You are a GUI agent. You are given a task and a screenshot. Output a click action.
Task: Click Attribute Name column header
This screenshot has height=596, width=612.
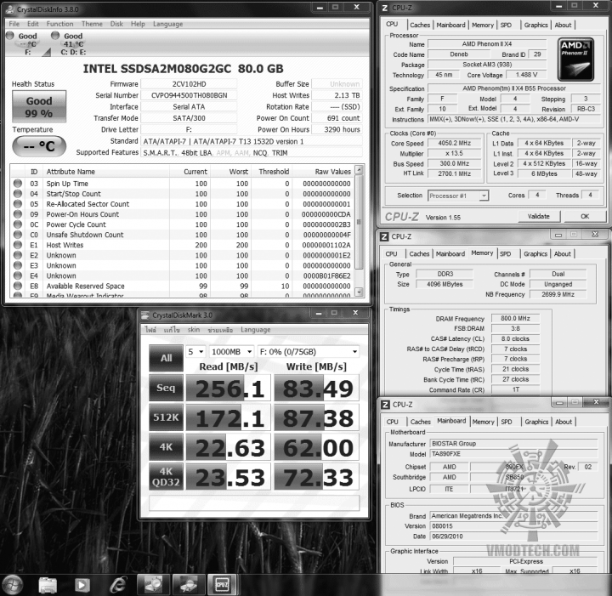[71, 172]
